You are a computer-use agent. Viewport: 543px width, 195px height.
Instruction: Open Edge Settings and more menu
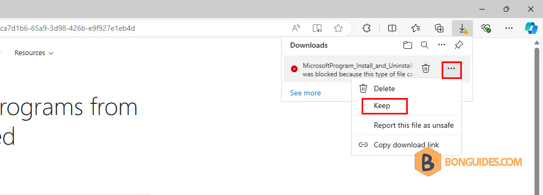[509, 29]
